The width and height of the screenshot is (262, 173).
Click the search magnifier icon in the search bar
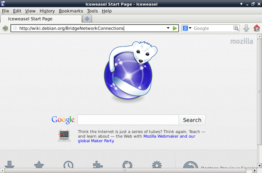(236, 28)
